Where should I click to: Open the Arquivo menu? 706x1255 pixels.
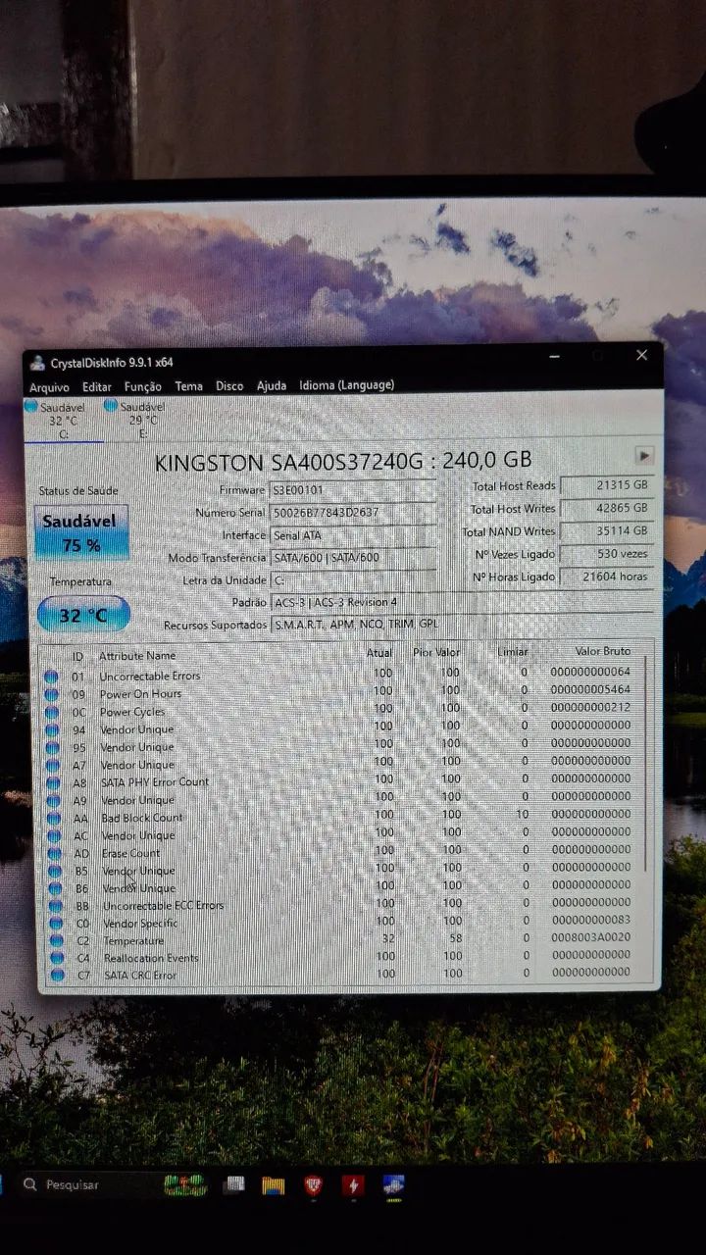[49, 387]
